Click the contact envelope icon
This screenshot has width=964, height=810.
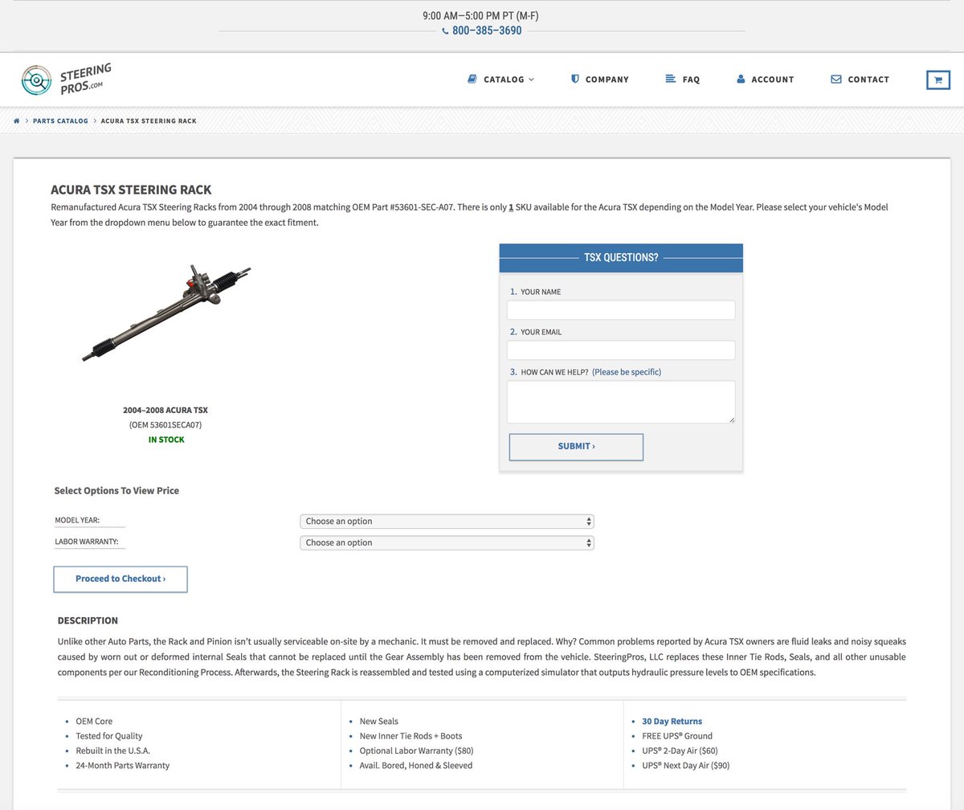pyautogui.click(x=836, y=79)
